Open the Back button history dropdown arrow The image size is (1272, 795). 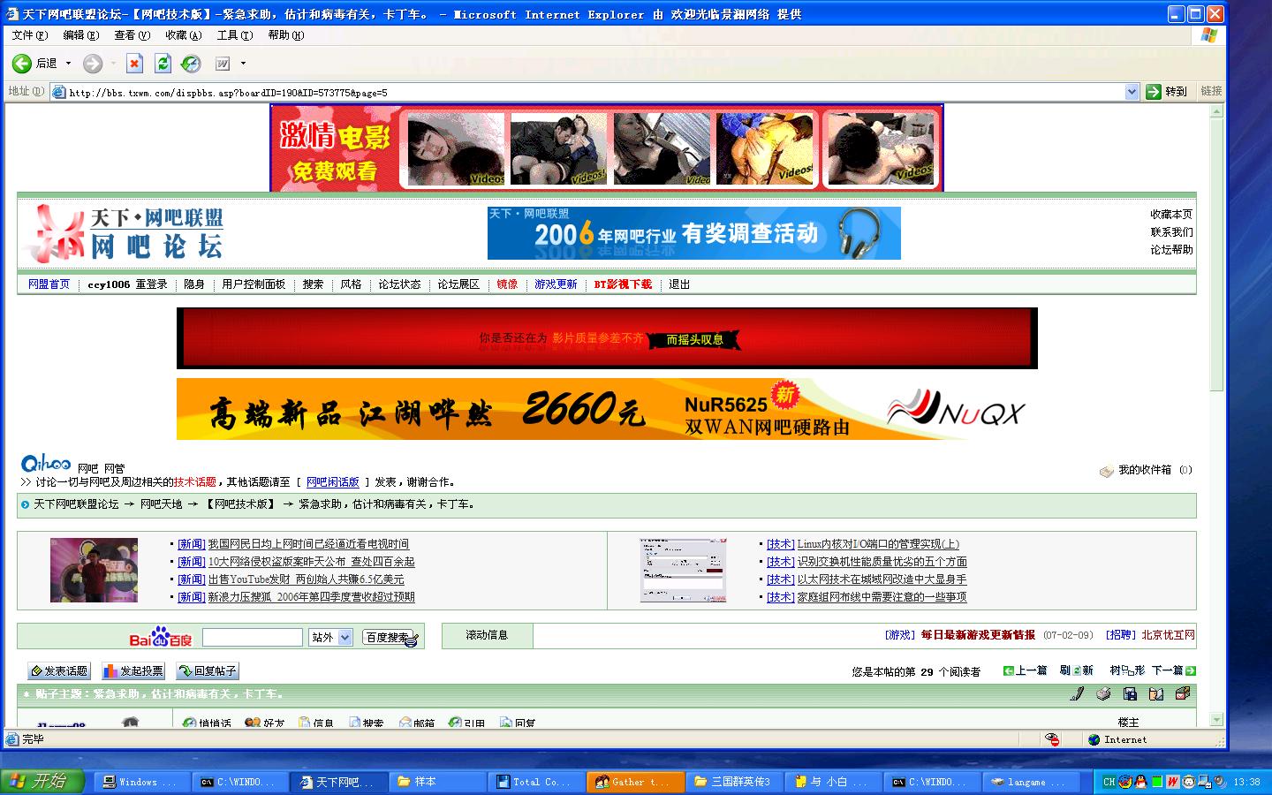[x=68, y=64]
